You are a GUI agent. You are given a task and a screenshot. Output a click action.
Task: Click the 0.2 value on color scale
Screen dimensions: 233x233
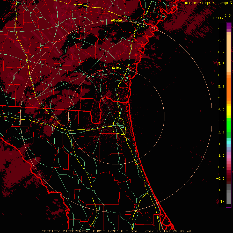coord(221,167)
